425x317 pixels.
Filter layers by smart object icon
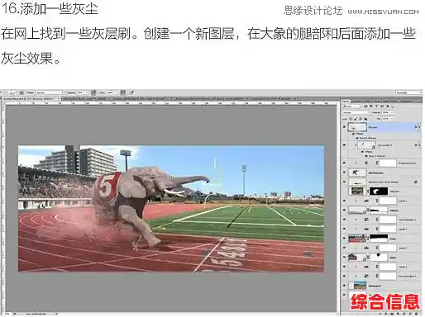pyautogui.click(x=388, y=106)
